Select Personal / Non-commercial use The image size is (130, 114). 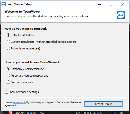tap(8, 76)
